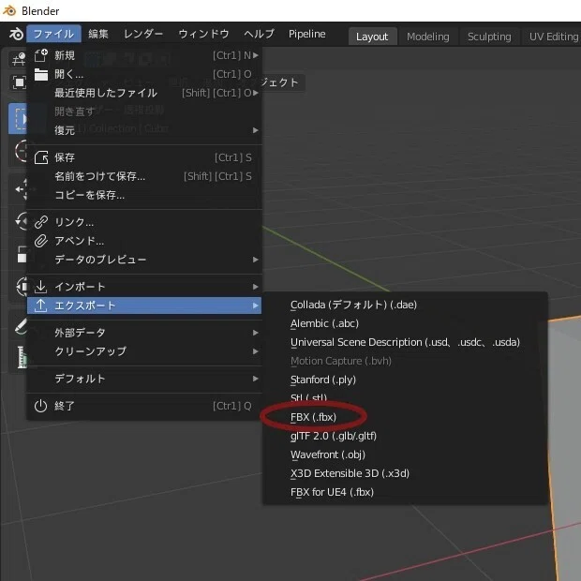Screen dimensions: 581x581
Task: Export as Alembic (.abc)
Action: pyautogui.click(x=405, y=323)
